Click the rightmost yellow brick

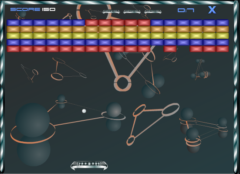222,36
